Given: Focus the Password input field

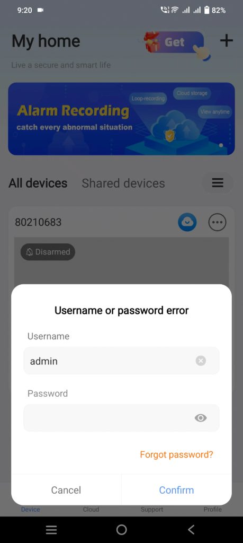Looking at the screenshot, I should (x=121, y=418).
